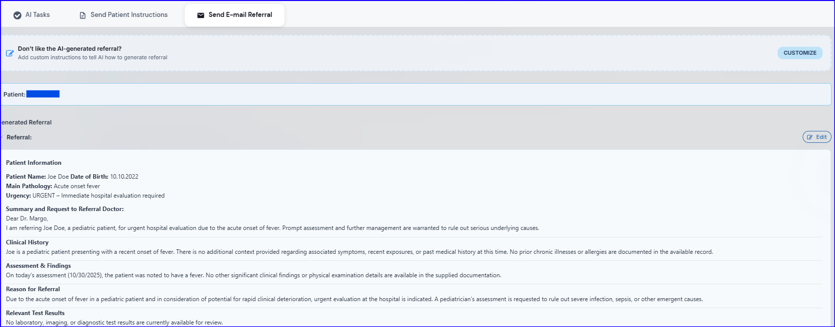Click the On today's assessment sentence
The image size is (835, 327).
[x=254, y=275]
